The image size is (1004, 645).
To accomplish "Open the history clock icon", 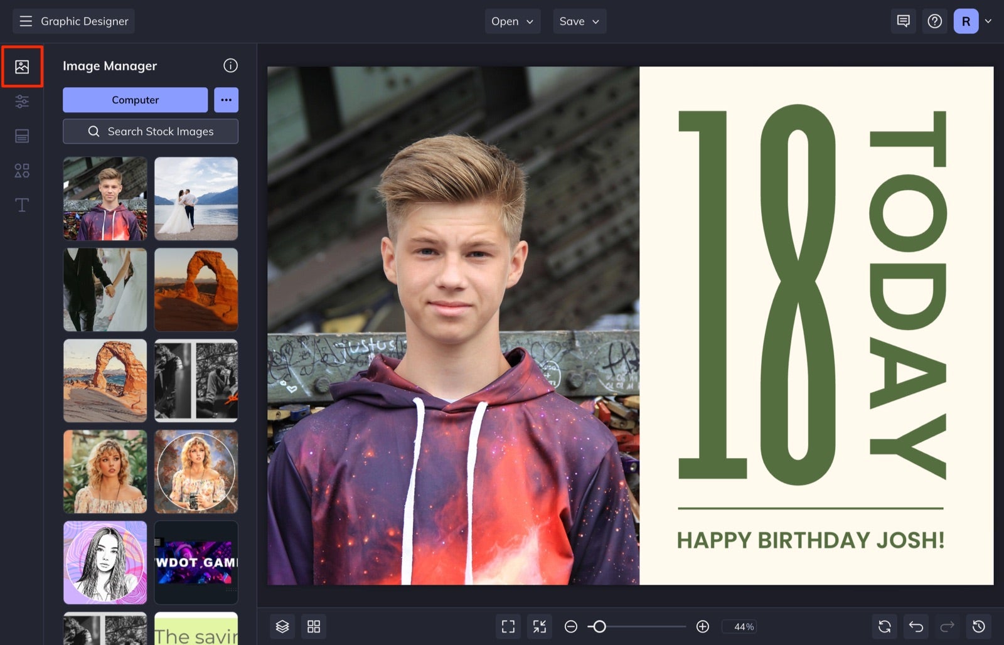I will 979,626.
